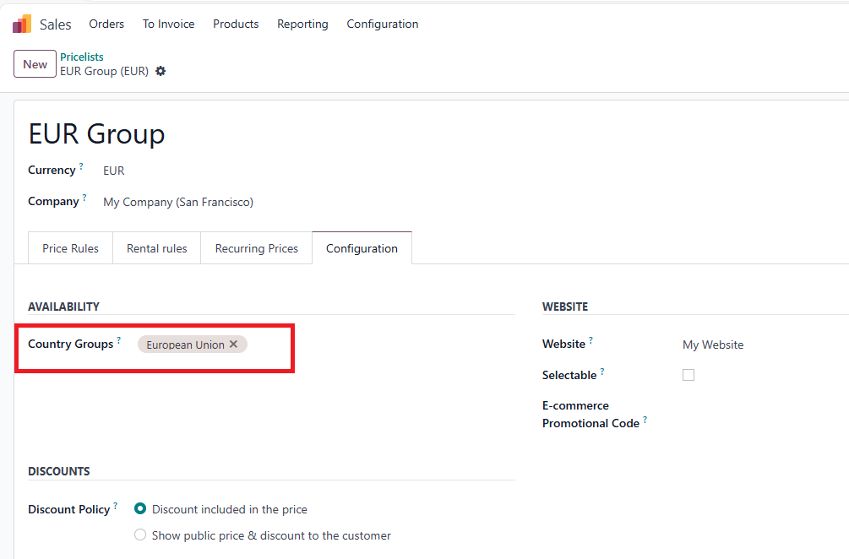Click the help icon next to Currency
849x559 pixels.
pyautogui.click(x=82, y=167)
